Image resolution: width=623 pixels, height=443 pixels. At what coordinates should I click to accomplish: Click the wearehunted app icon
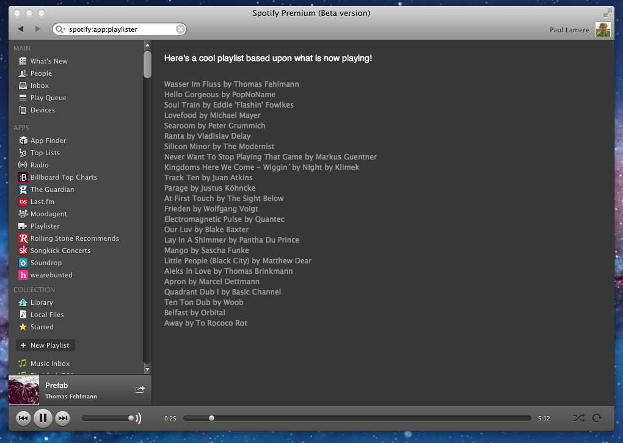pos(23,275)
